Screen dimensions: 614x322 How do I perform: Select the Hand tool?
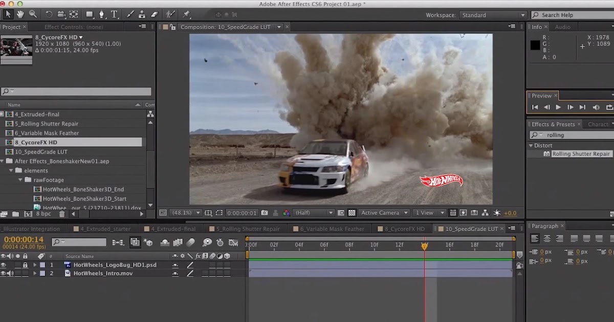pyautogui.click(x=20, y=14)
